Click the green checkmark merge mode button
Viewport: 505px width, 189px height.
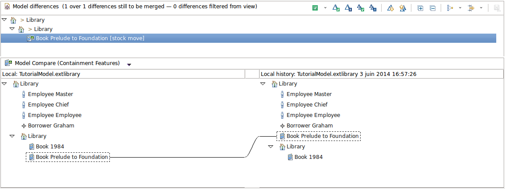[315, 8]
